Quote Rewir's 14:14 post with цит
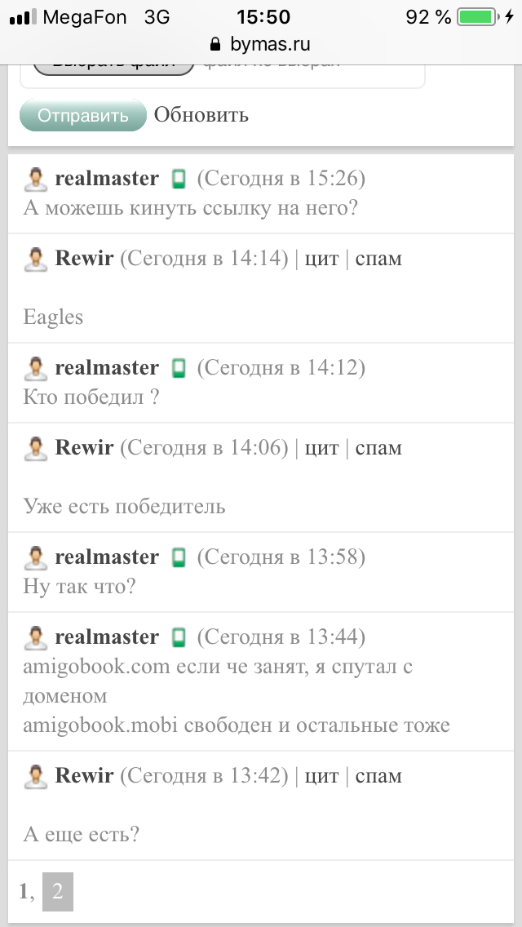Viewport: 522px width, 927px height. pos(321,259)
